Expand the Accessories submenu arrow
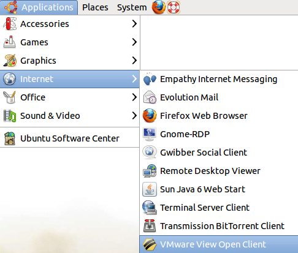 [134, 24]
